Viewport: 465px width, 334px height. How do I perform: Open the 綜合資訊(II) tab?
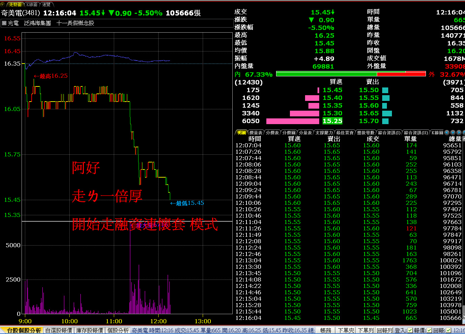click(416, 133)
